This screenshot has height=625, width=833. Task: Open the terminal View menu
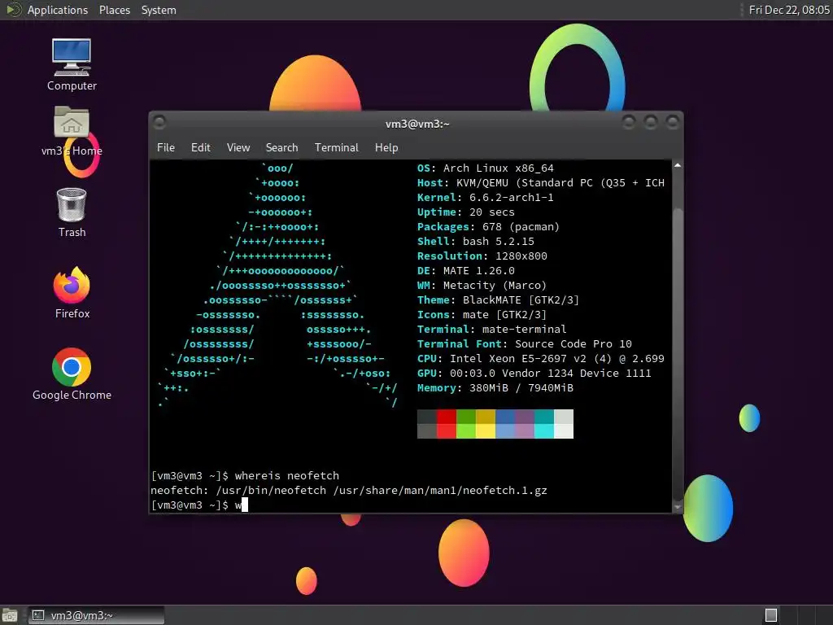[238, 147]
